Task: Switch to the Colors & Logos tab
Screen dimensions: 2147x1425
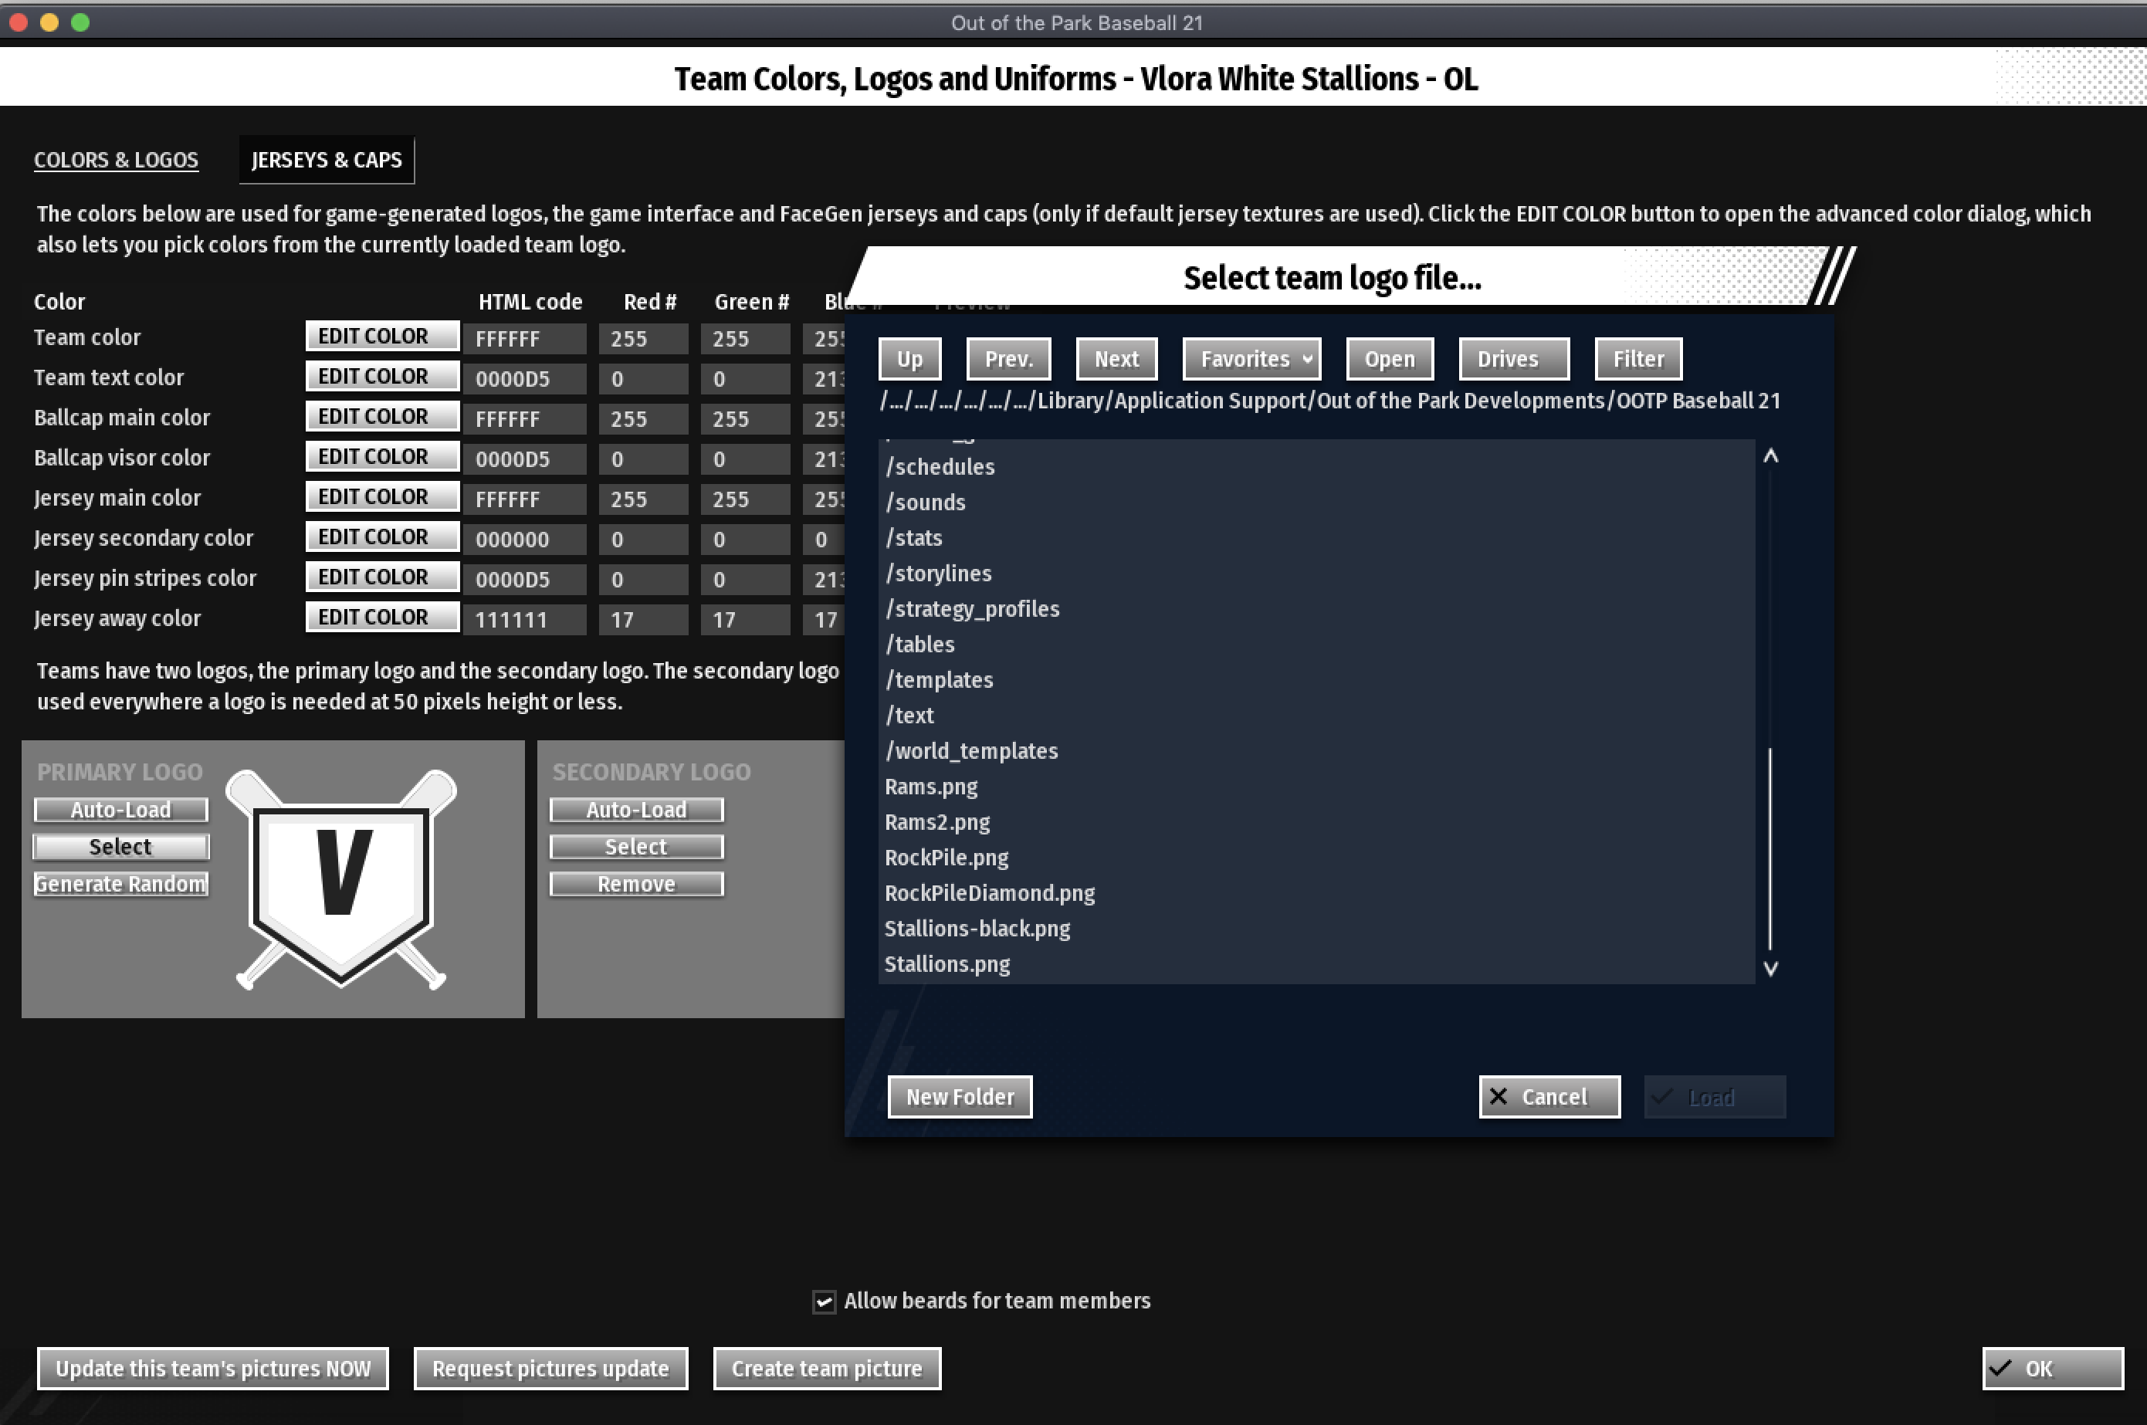Action: point(116,160)
